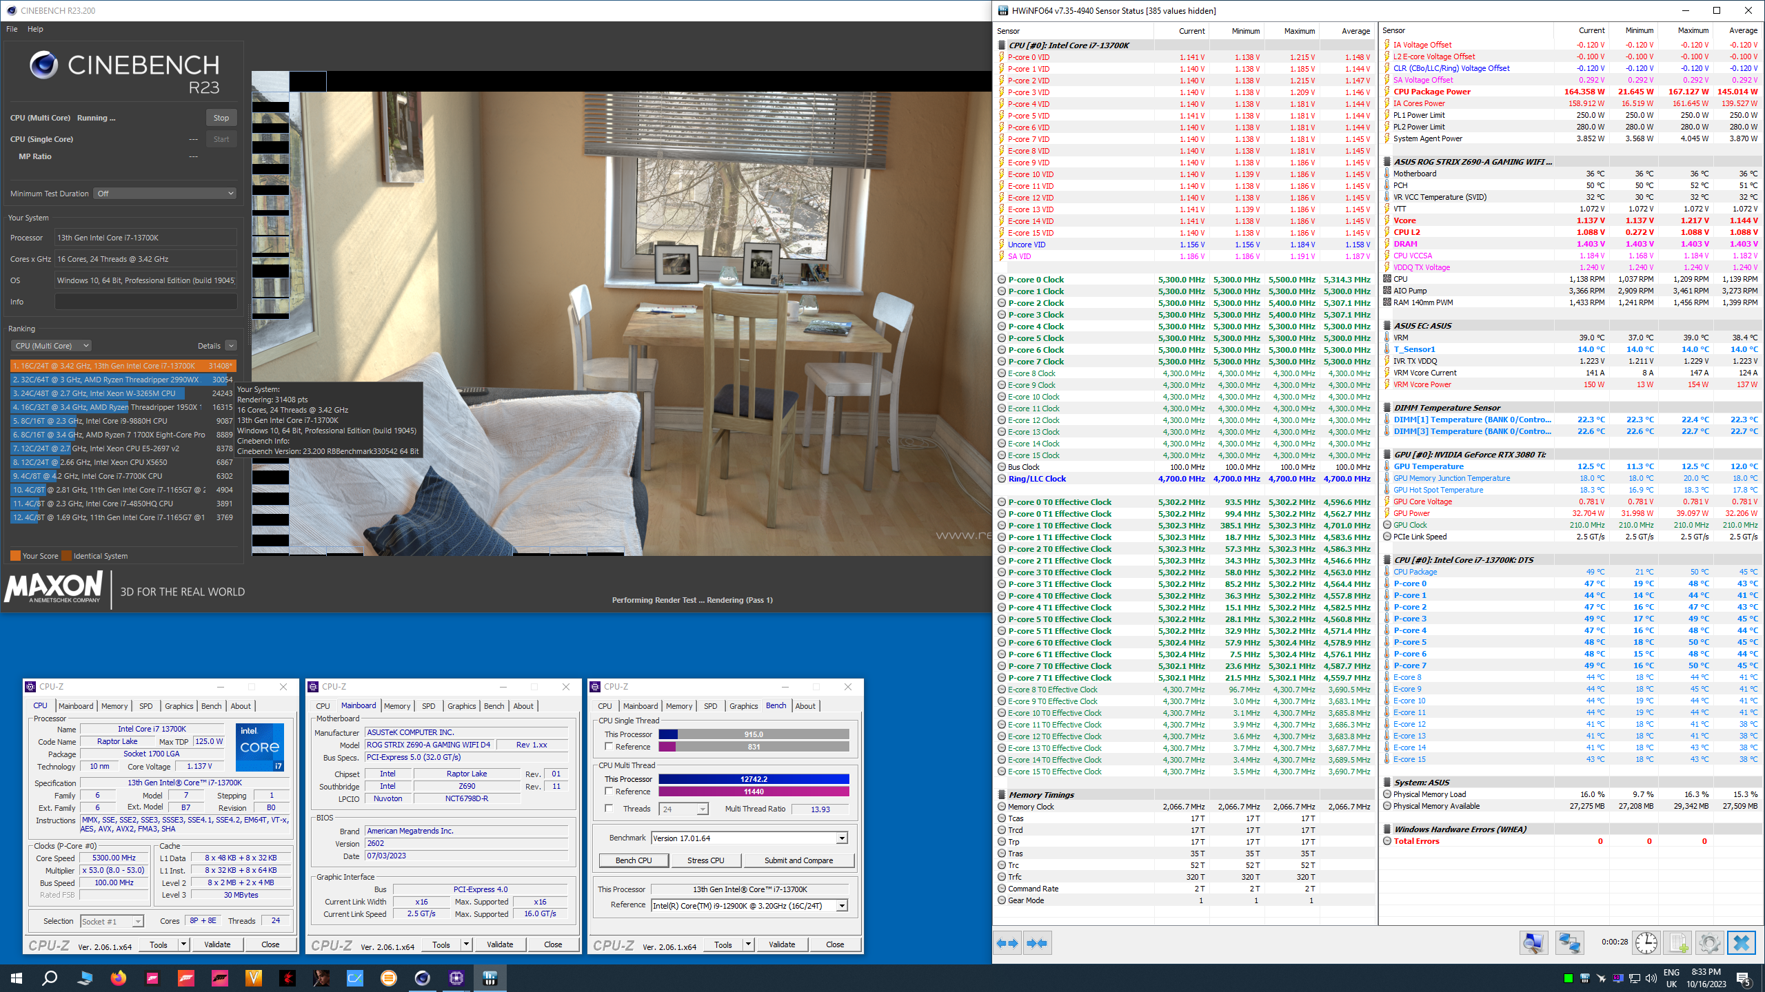This screenshot has width=1765, height=992.
Task: Click green square tray icon
Action: point(1568,978)
